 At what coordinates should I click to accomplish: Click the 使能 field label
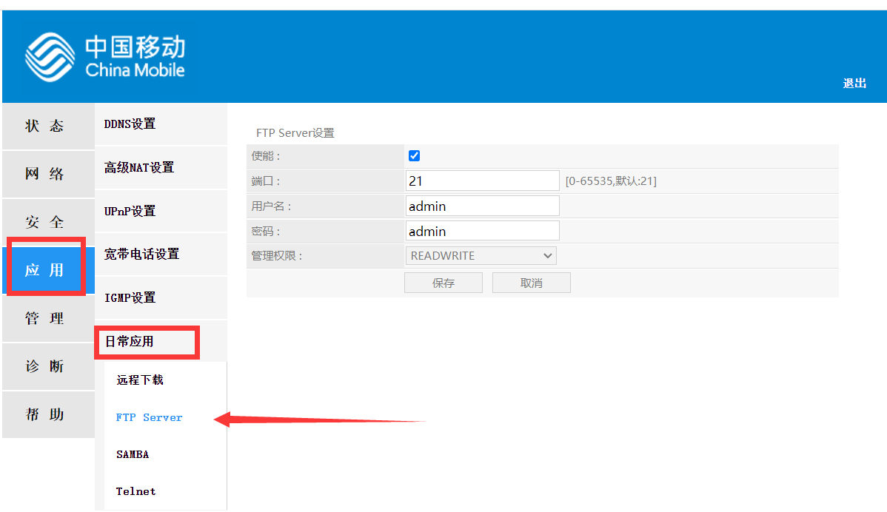[265, 156]
